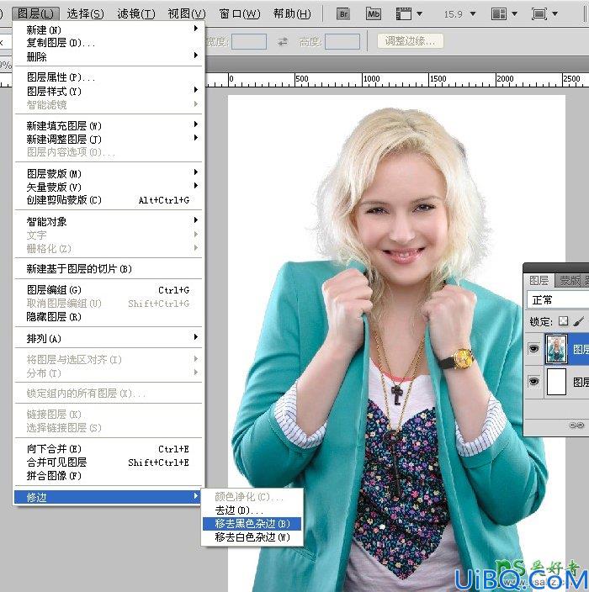Click the 调整边缘... button

[410, 41]
